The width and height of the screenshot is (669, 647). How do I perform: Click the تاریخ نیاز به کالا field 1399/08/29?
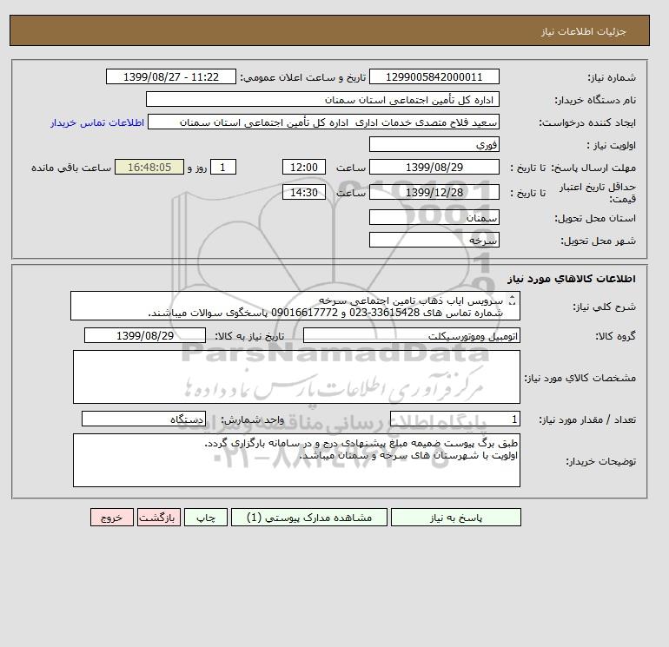pyautogui.click(x=145, y=335)
